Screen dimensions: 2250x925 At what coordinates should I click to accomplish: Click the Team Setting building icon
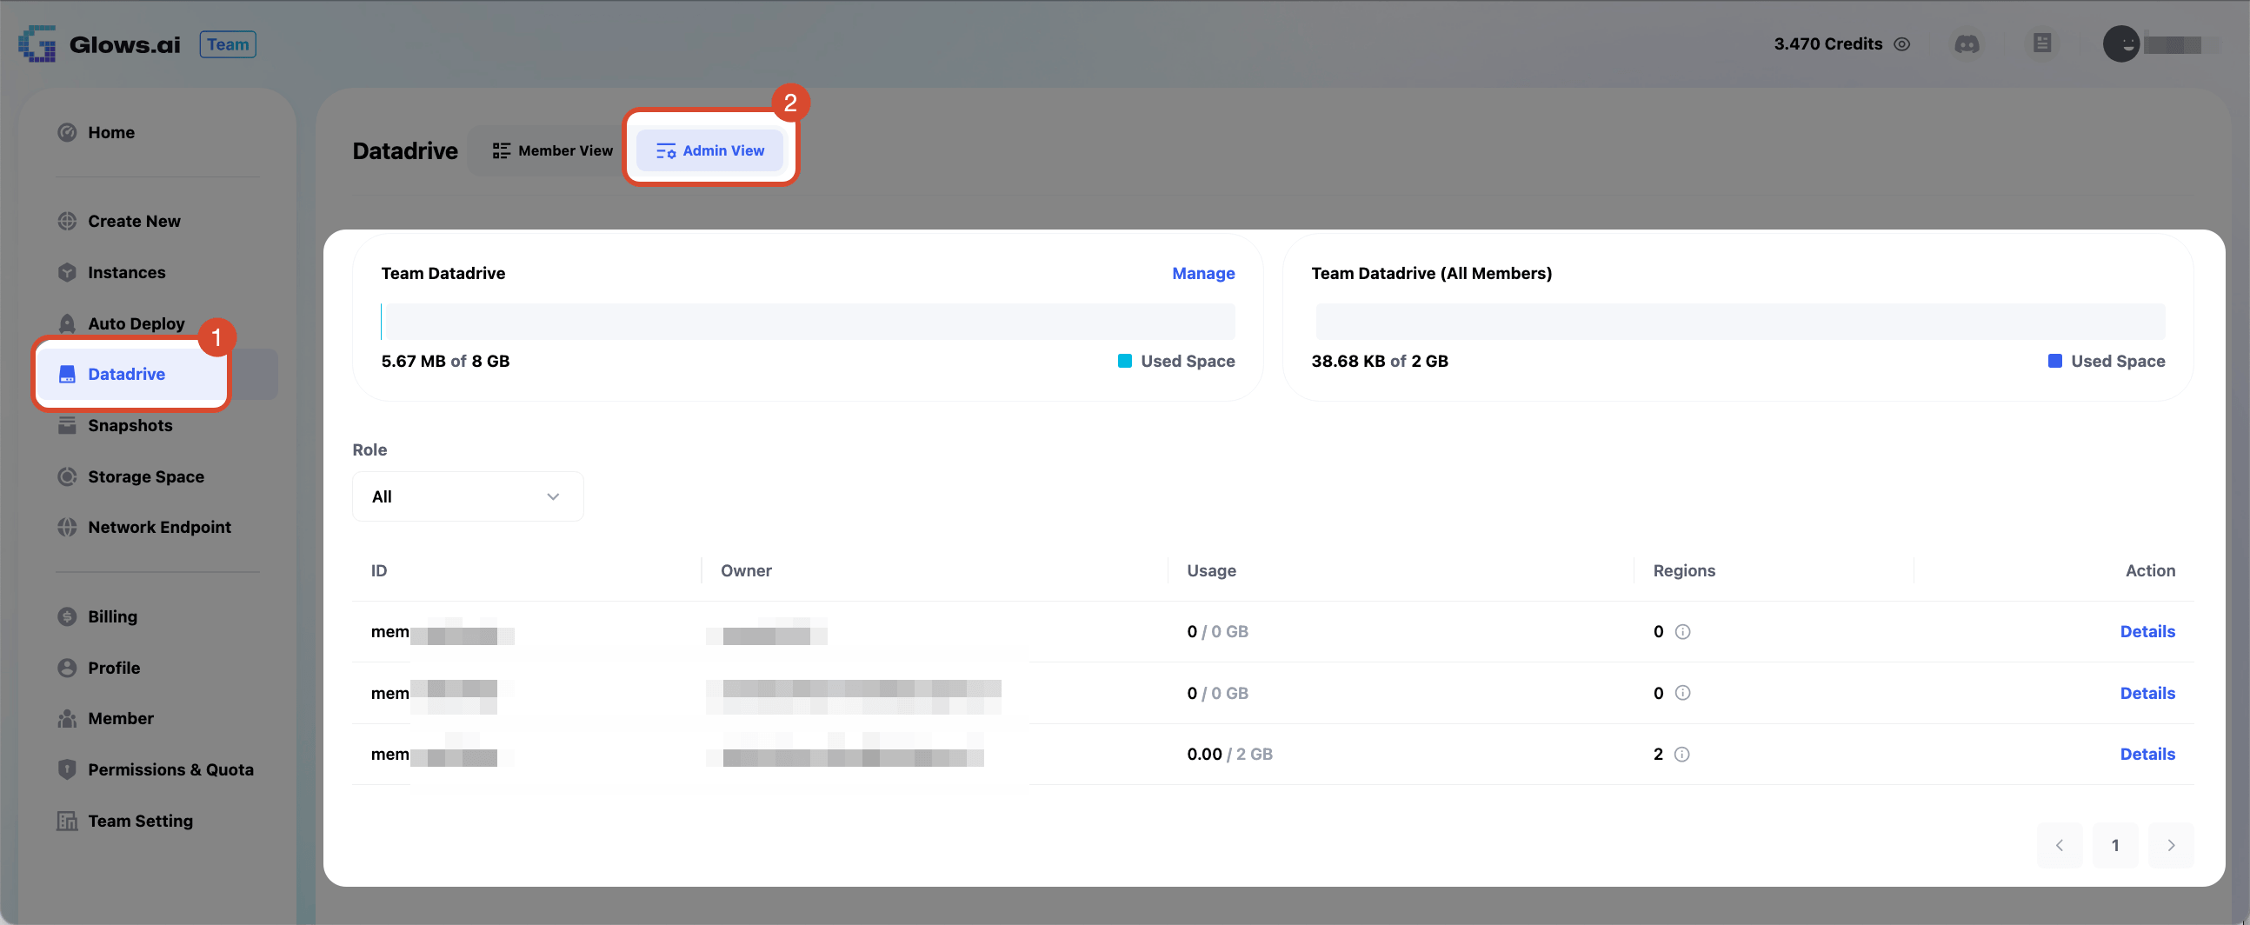coord(67,821)
